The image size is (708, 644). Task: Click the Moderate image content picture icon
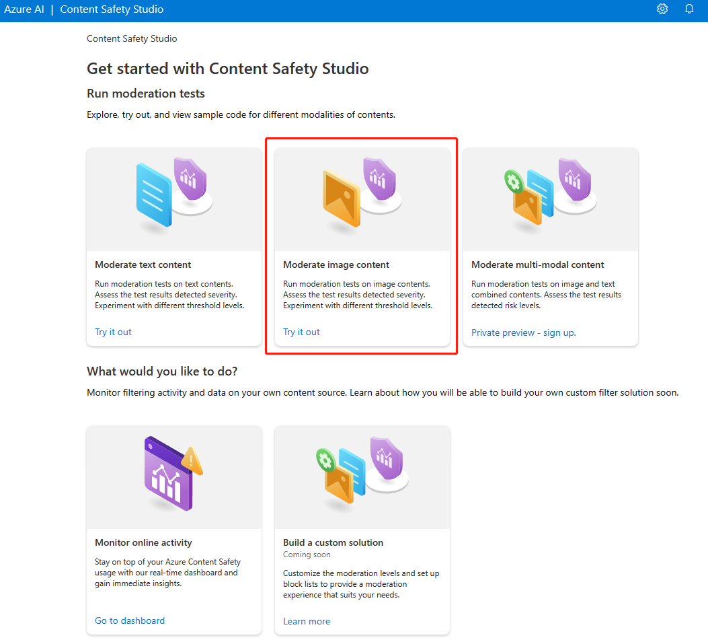tap(342, 198)
